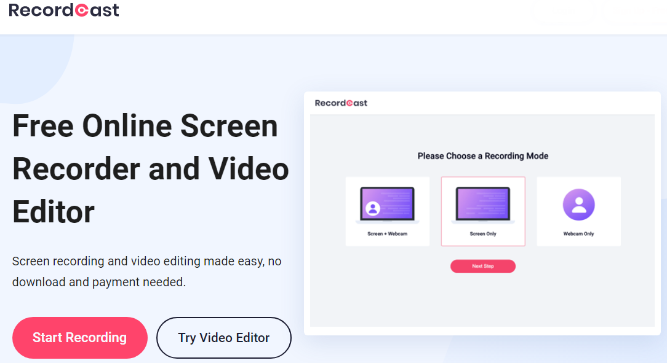Click the 'Screen recording and video editing made easy' paragraph
Viewport: 667px width, 363px height.
coord(147,271)
